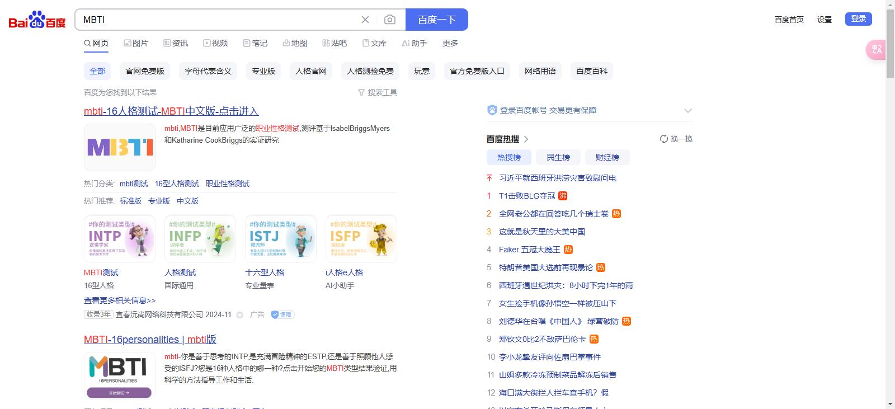Image resolution: width=895 pixels, height=409 pixels.
Task: Open 设置 settings menu
Action: click(825, 20)
